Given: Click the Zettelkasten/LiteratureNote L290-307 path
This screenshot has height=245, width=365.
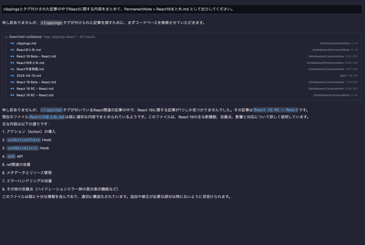Looking at the screenshot, I should [333, 89].
